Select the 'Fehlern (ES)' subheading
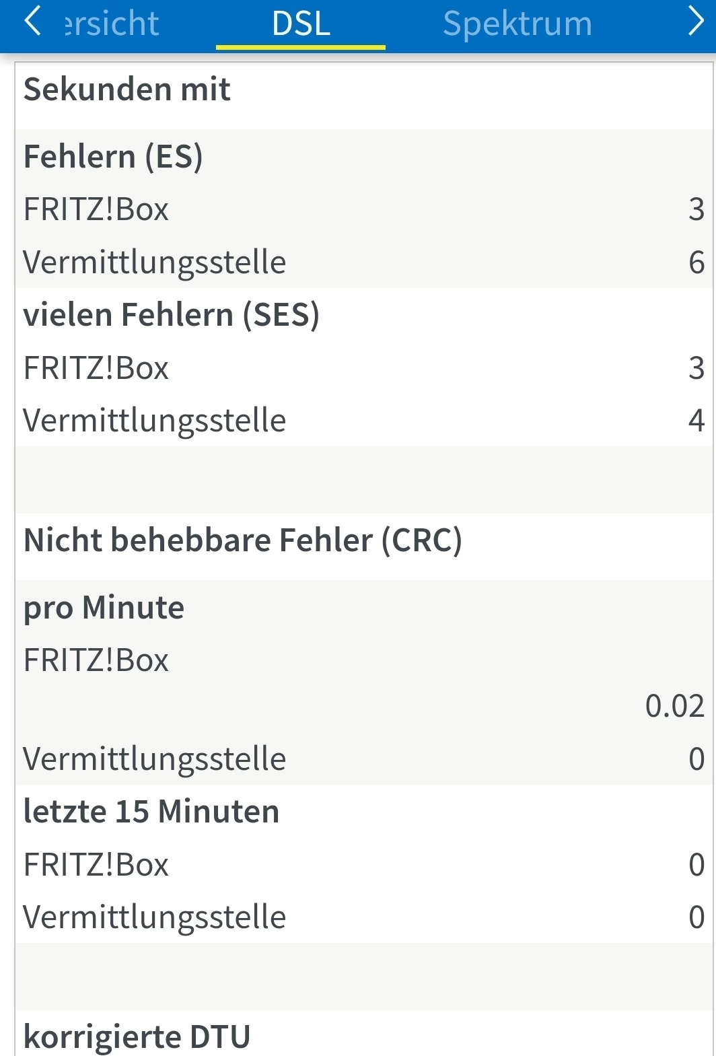 113,157
